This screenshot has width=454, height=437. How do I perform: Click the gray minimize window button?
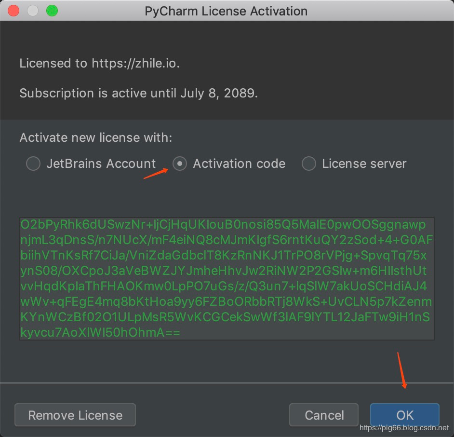point(33,11)
